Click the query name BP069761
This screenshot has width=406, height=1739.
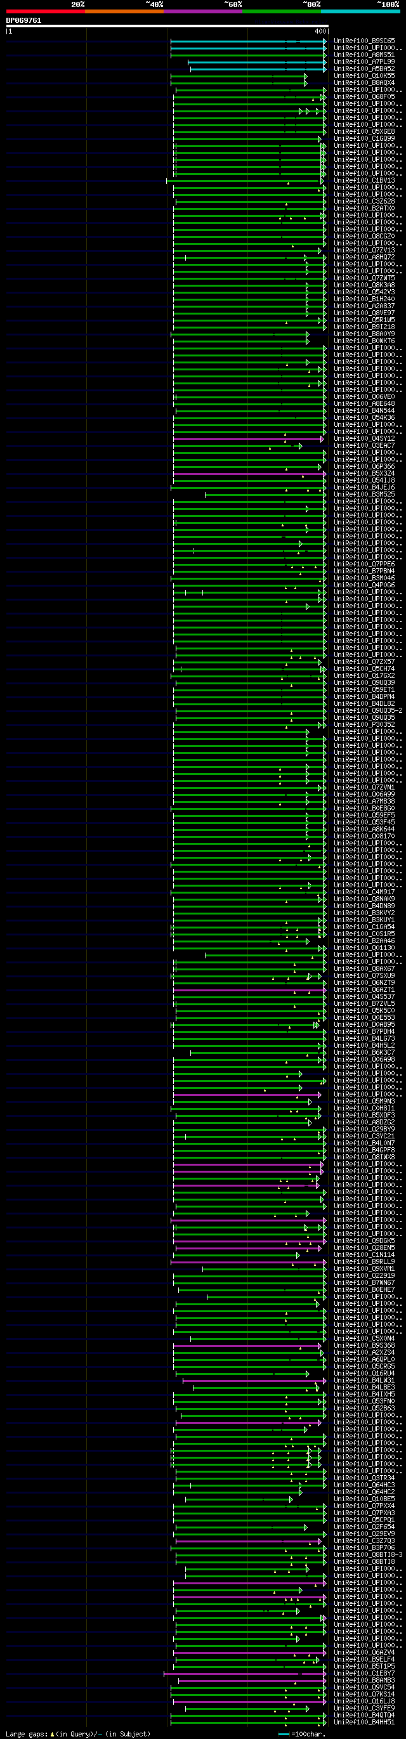(x=23, y=20)
